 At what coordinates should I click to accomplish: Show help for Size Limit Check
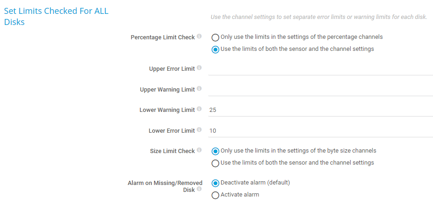tap(199, 150)
